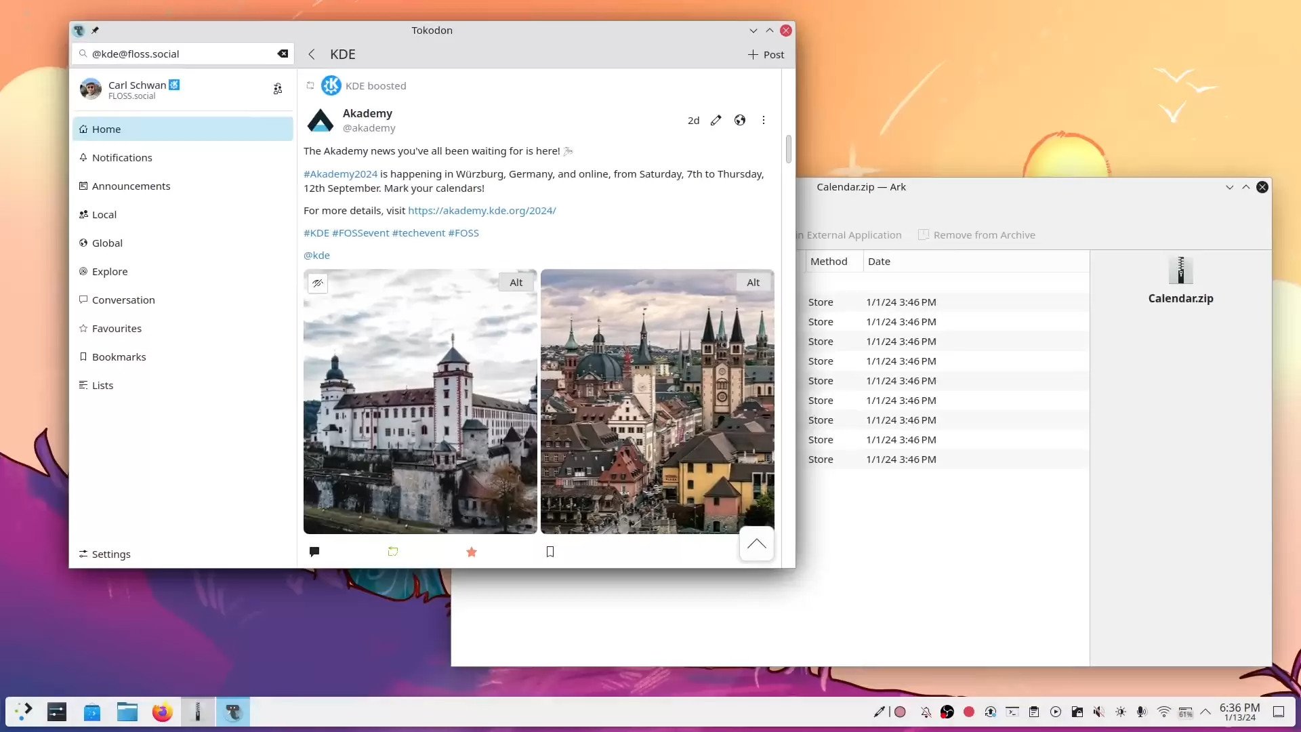Open Discover store from taskbar
The height and width of the screenshot is (732, 1301).
(92, 712)
